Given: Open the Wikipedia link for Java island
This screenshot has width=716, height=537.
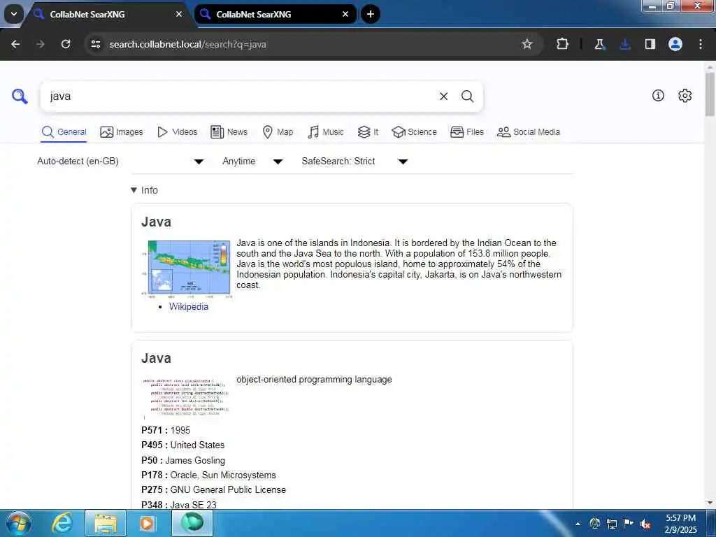Looking at the screenshot, I should (x=189, y=307).
